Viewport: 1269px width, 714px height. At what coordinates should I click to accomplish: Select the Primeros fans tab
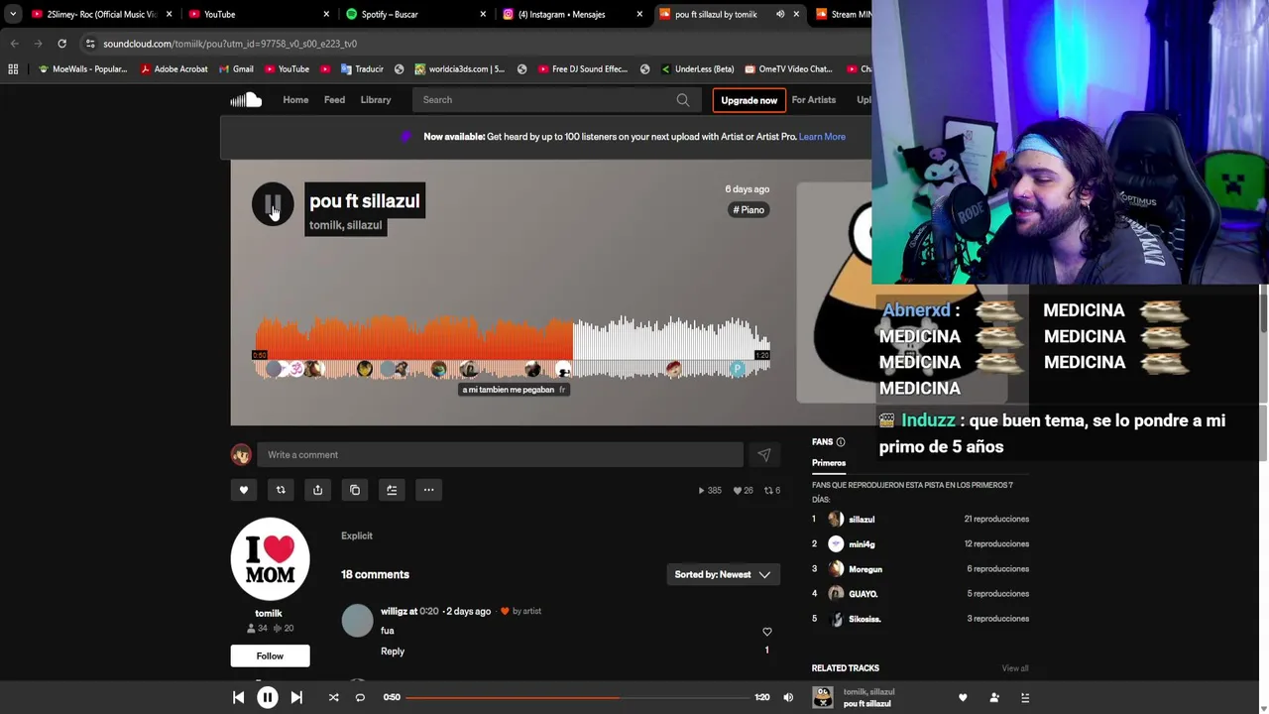[829, 463]
